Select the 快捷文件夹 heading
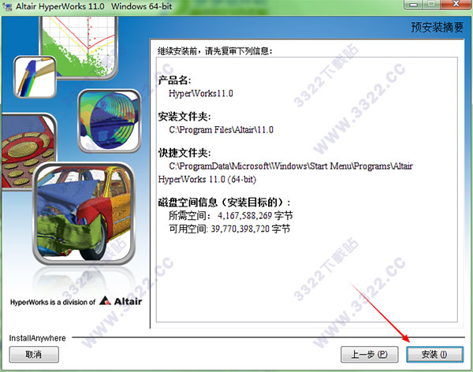 coord(184,153)
